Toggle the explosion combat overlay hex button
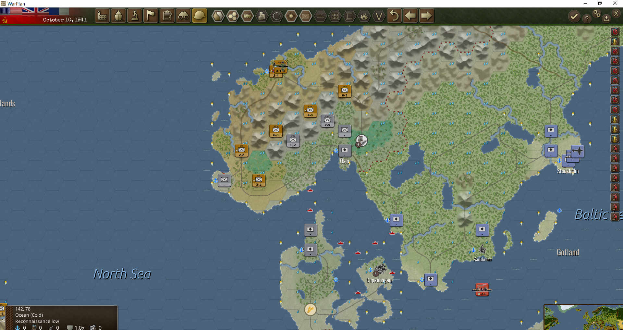 click(x=364, y=16)
